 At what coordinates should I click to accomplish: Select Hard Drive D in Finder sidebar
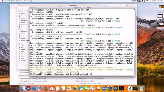(x=24, y=36)
